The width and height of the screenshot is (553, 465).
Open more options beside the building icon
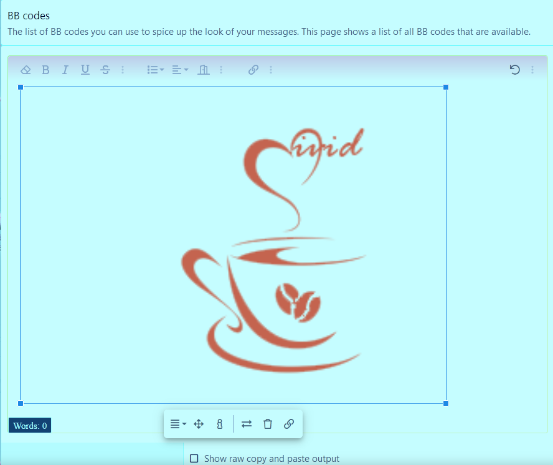tap(221, 70)
